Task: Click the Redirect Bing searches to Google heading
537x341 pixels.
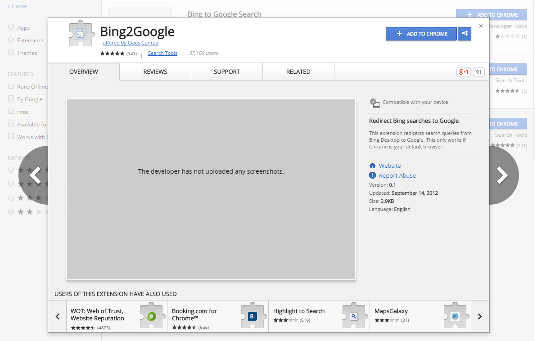Action: click(414, 121)
